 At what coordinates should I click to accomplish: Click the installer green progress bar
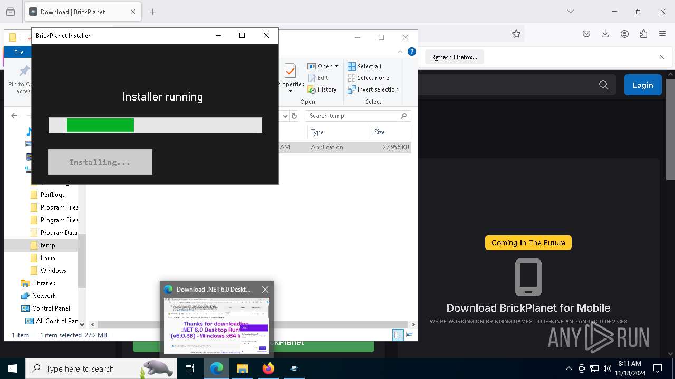coord(155,125)
